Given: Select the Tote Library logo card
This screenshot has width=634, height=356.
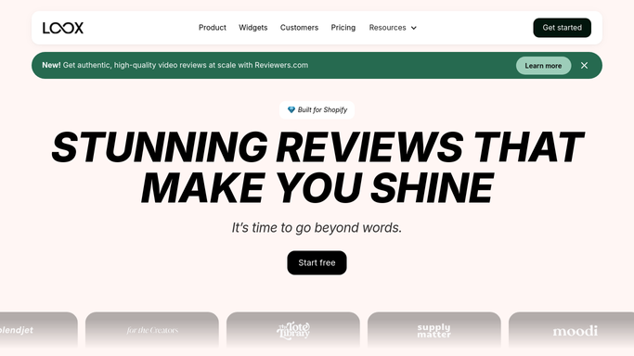Looking at the screenshot, I should click(293, 330).
